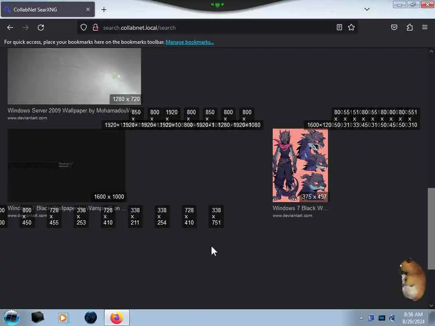Click the 338 x 254 size label

[x=162, y=216]
